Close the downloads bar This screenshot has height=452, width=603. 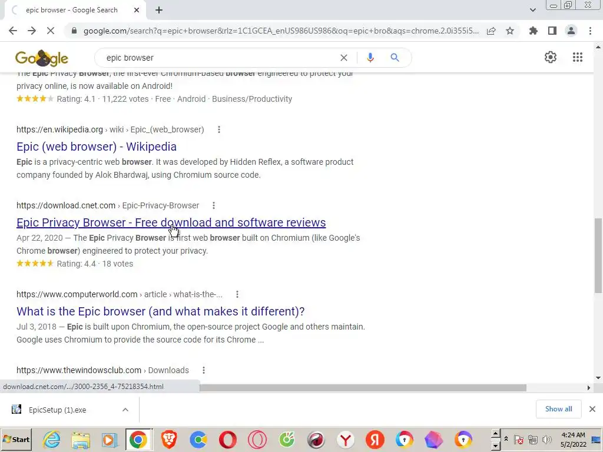[592, 409]
